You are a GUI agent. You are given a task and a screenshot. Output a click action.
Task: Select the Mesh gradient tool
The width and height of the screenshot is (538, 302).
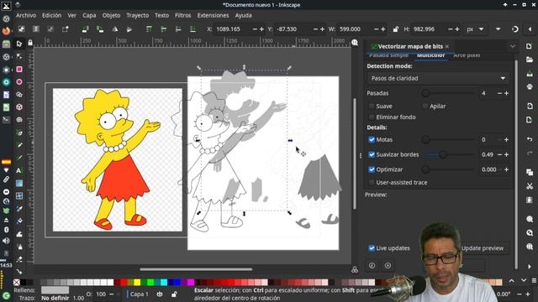point(19,195)
